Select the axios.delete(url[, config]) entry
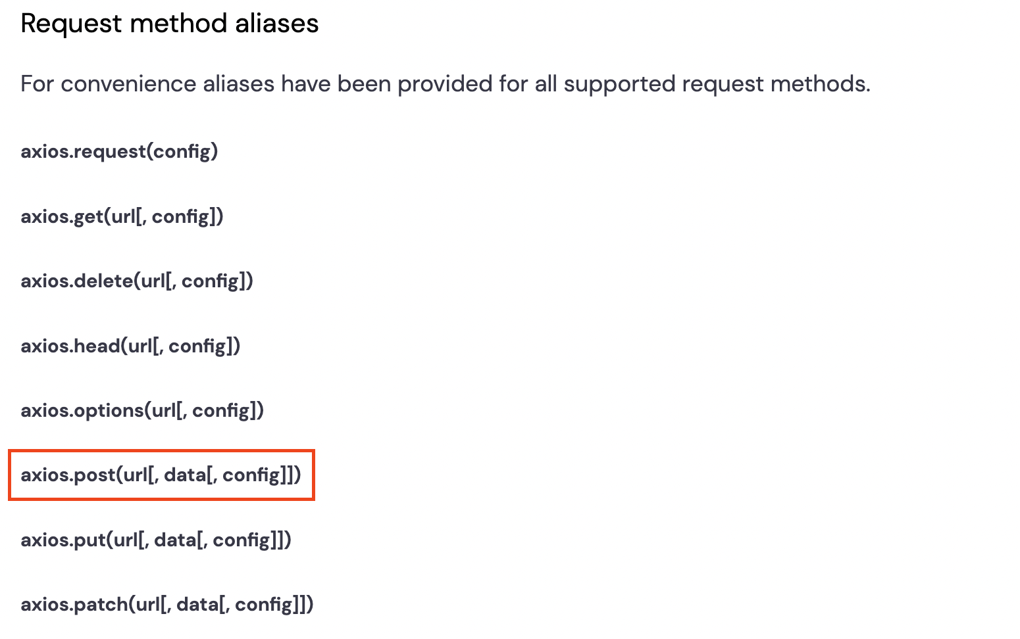Screen dimensions: 1020x639 [137, 281]
